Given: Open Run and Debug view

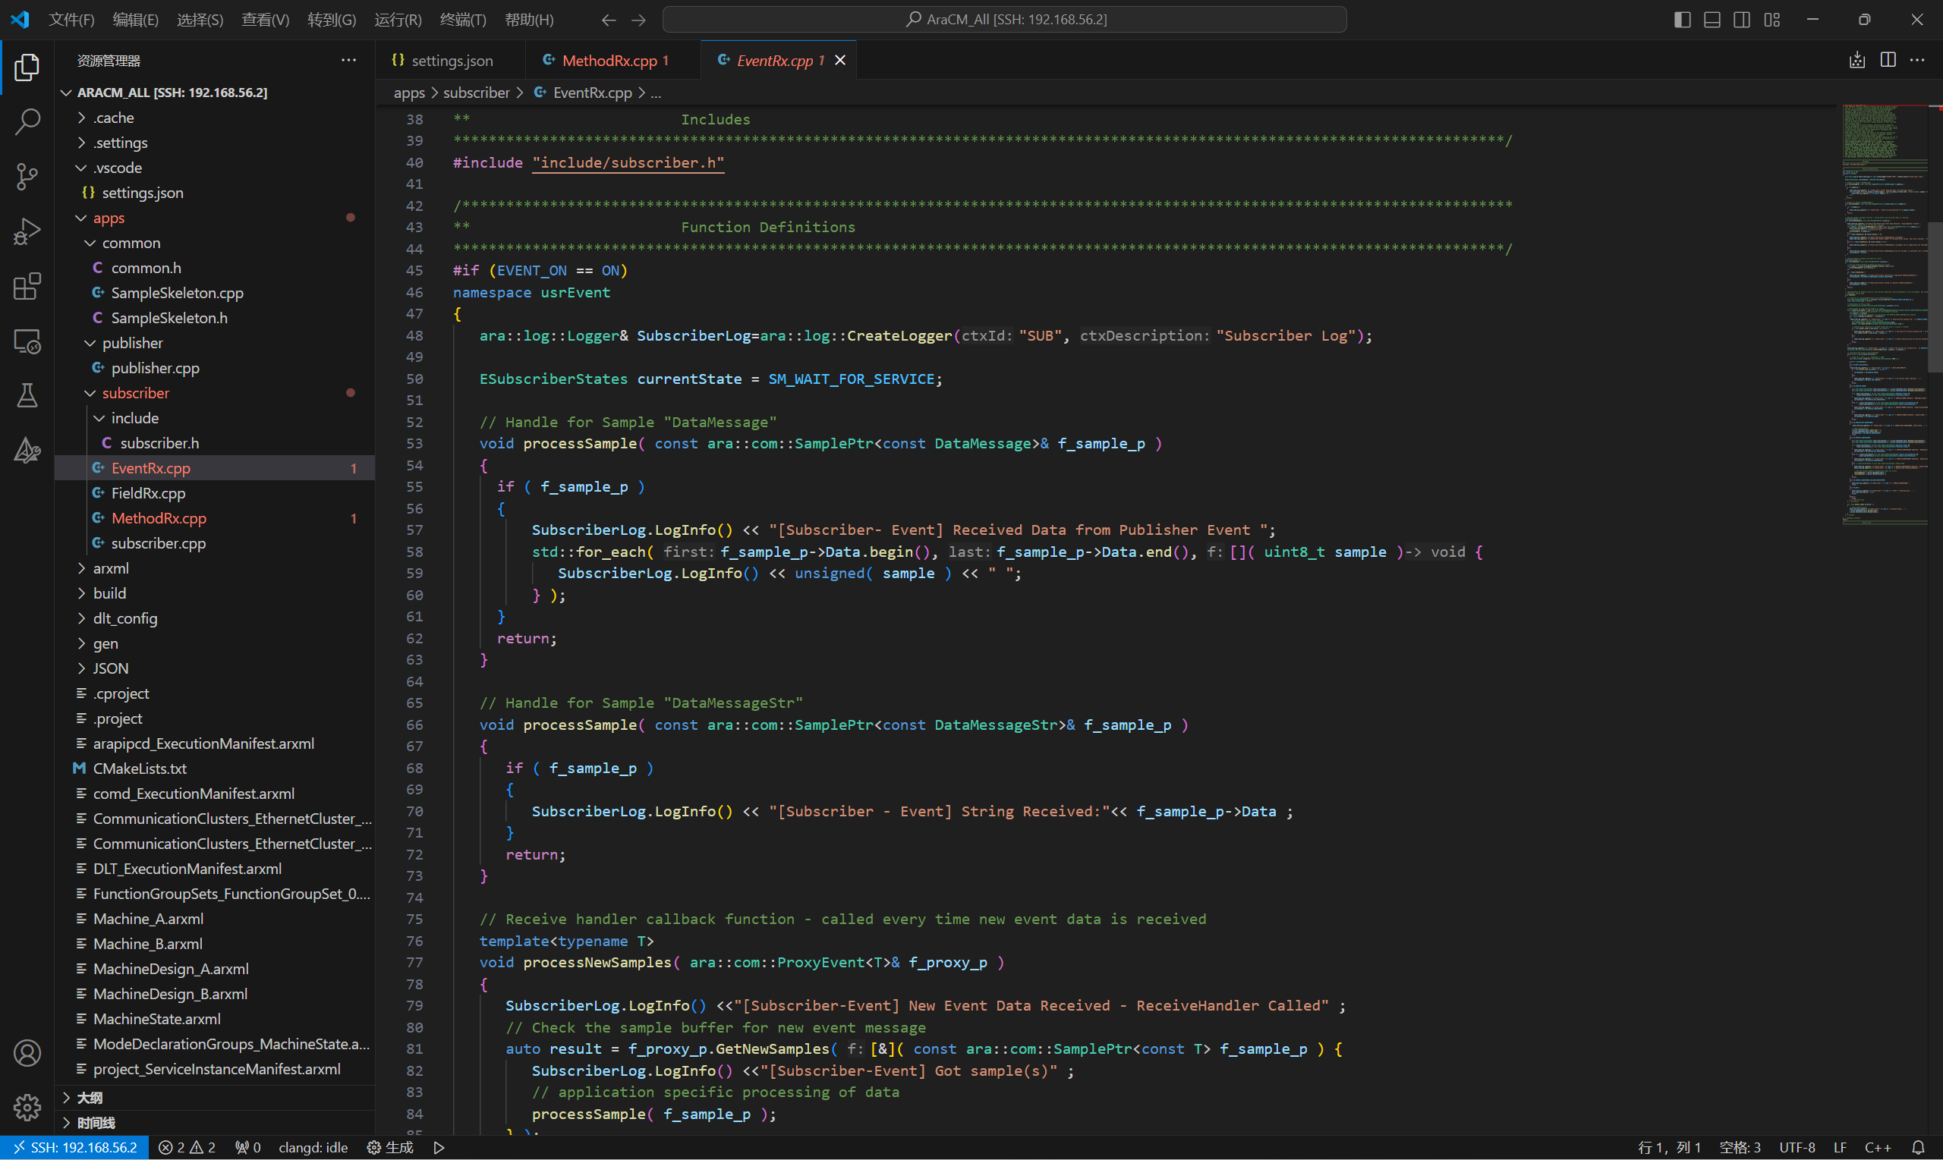Looking at the screenshot, I should click(27, 231).
